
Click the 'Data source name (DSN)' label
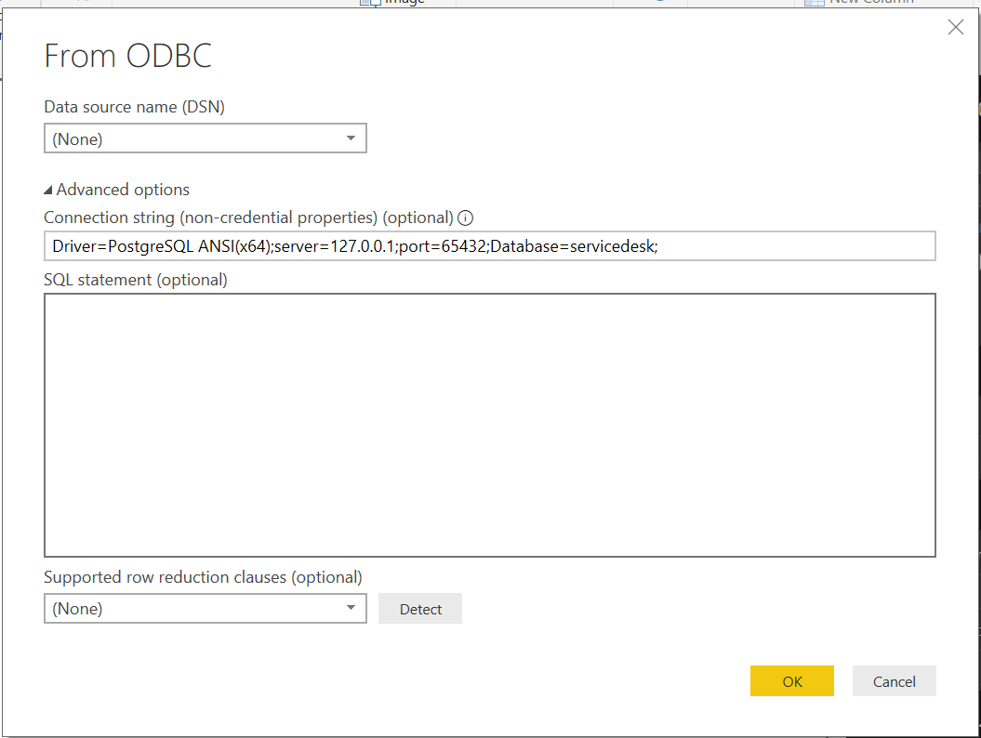point(135,107)
